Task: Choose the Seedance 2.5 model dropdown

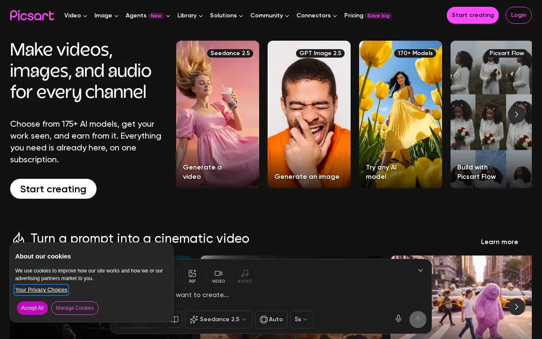Action: point(218,319)
